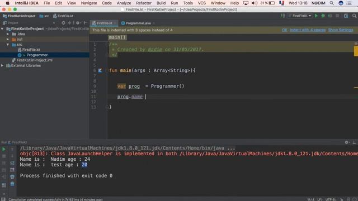The width and height of the screenshot is (358, 201).
Task: Expand External Libraries node
Action: coord(2,65)
